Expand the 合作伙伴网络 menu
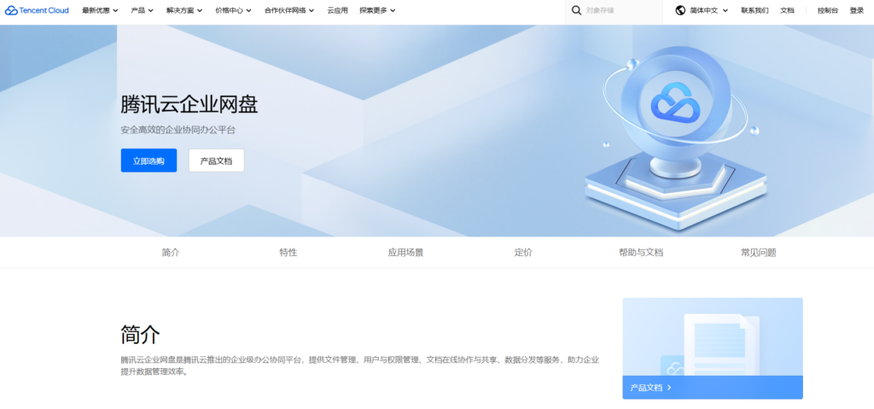 click(289, 10)
